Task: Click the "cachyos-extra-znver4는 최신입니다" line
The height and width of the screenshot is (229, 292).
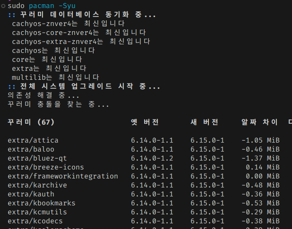Action: click(81, 42)
